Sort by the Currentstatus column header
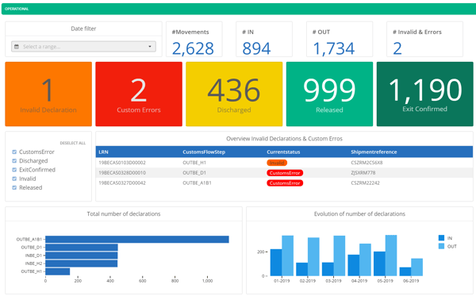Image resolution: width=476 pixels, height=296 pixels. pos(283,152)
